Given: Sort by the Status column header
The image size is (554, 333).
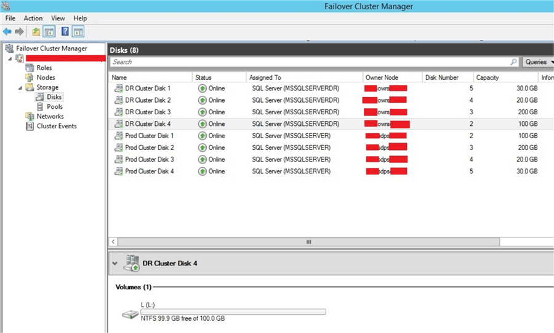Looking at the screenshot, I should (x=219, y=77).
